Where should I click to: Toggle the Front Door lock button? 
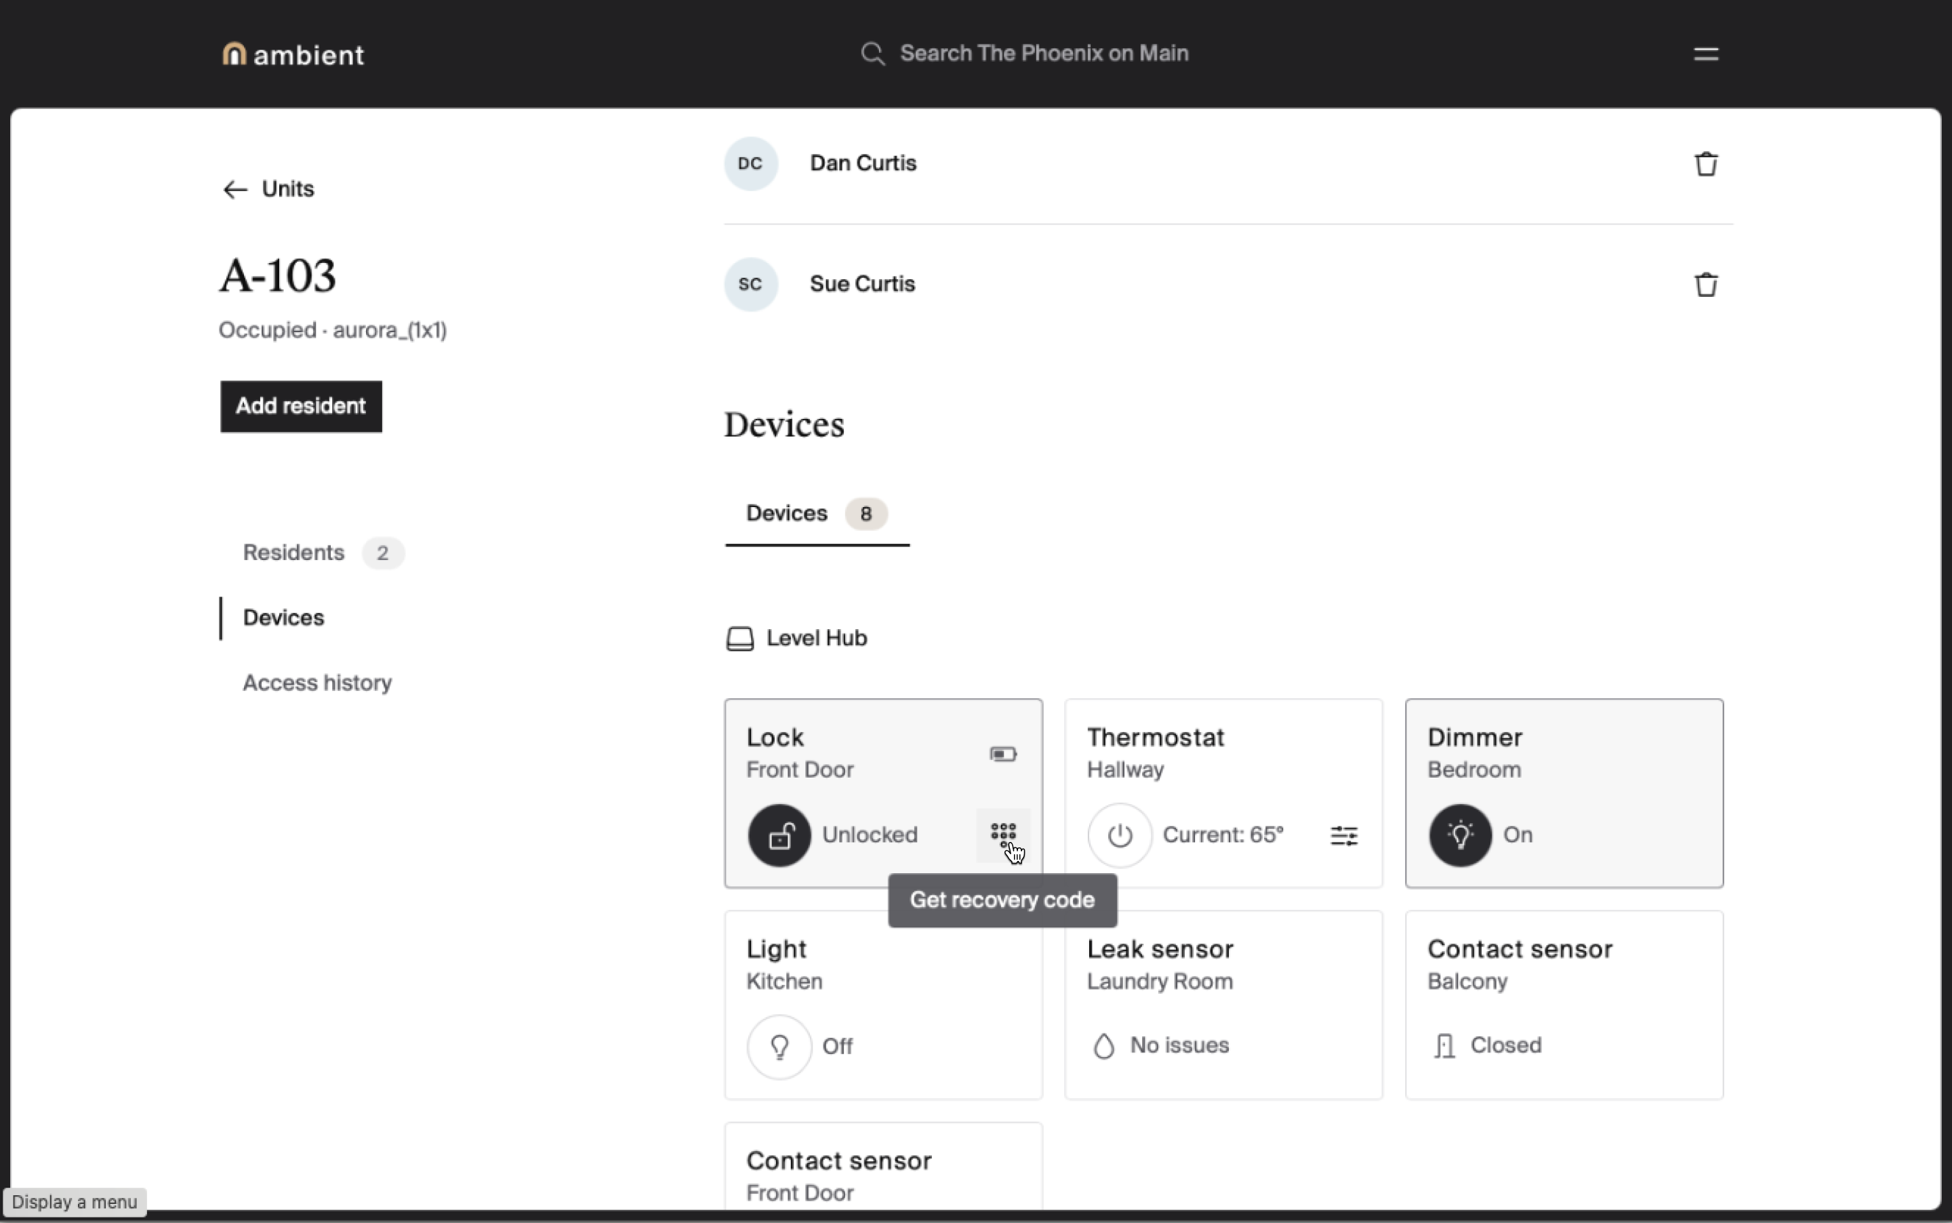(x=779, y=835)
